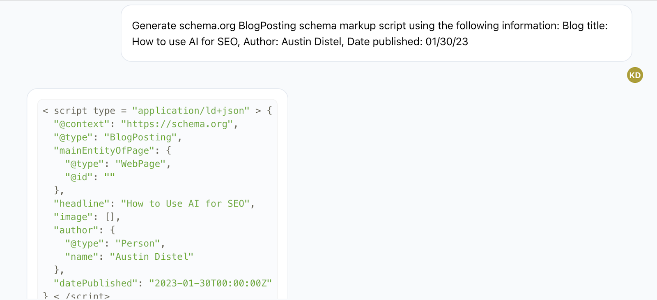Click the "Person" type value
Screen dimensions: 657x300
[138, 243]
